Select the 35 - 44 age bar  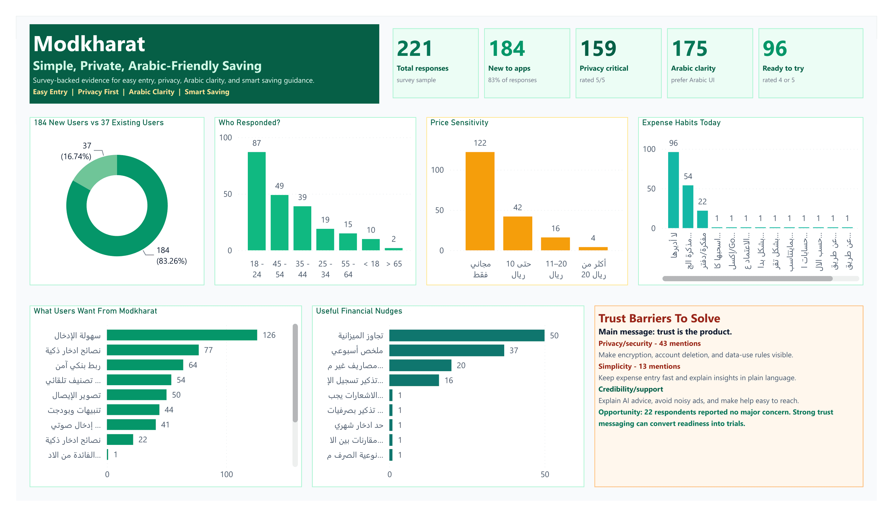pos(302,229)
